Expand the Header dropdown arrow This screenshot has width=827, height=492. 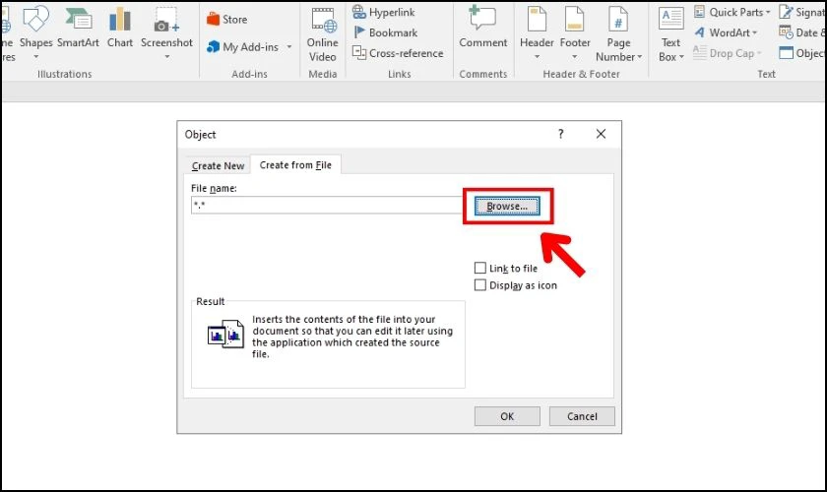pos(537,57)
